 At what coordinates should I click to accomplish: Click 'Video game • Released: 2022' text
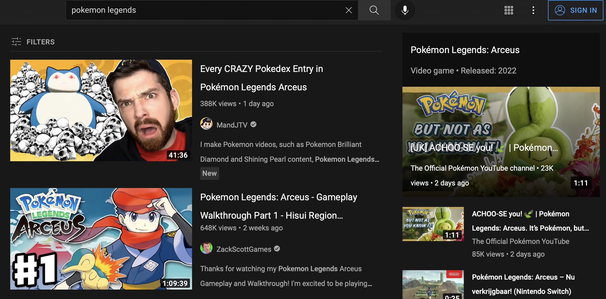click(463, 70)
